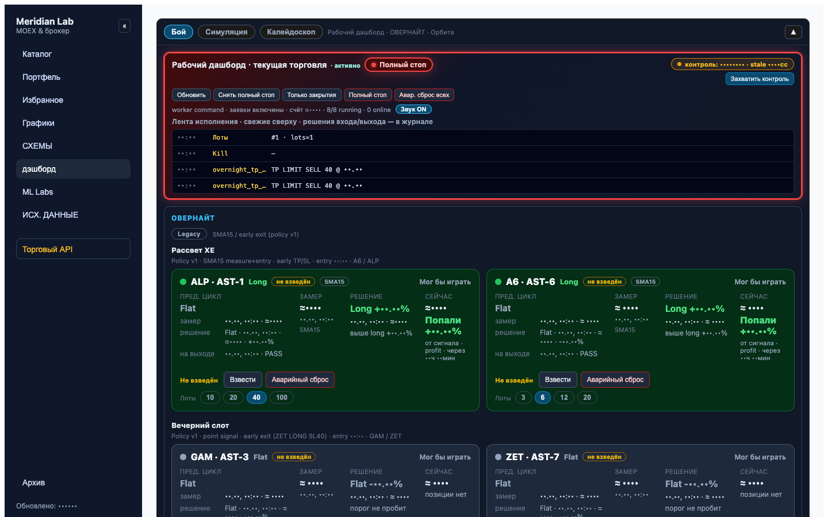828x517 pixels.
Task: Click the не взведён badge on the GAM card
Action: [294, 457]
